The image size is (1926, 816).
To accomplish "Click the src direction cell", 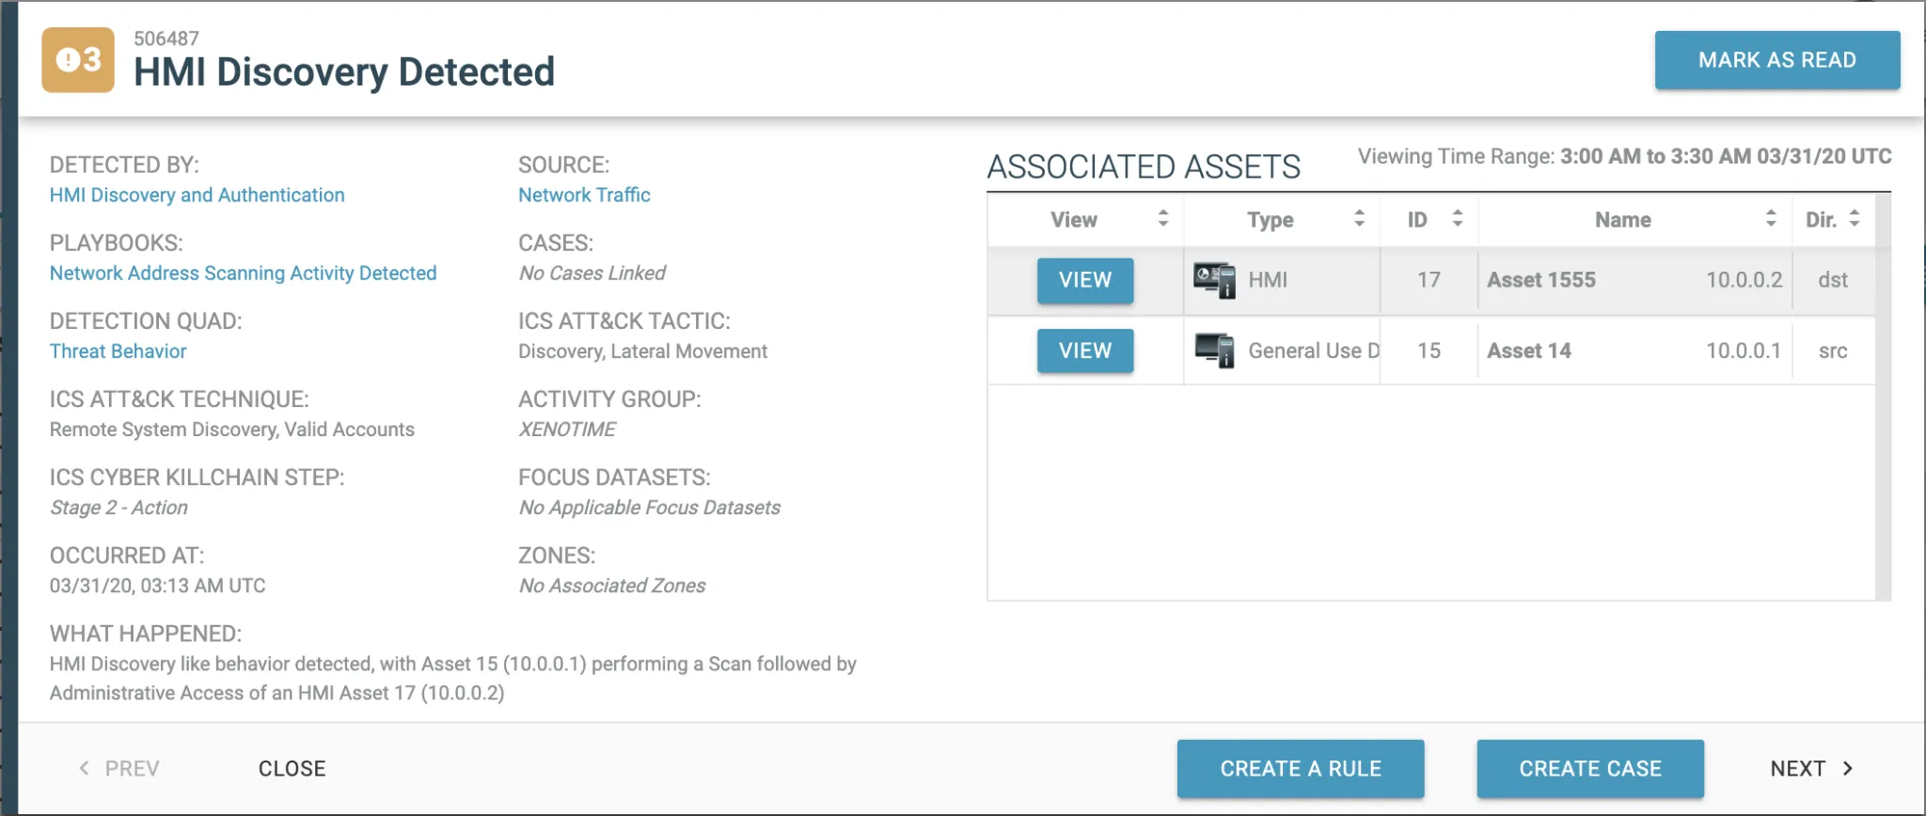I will click(x=1833, y=351).
